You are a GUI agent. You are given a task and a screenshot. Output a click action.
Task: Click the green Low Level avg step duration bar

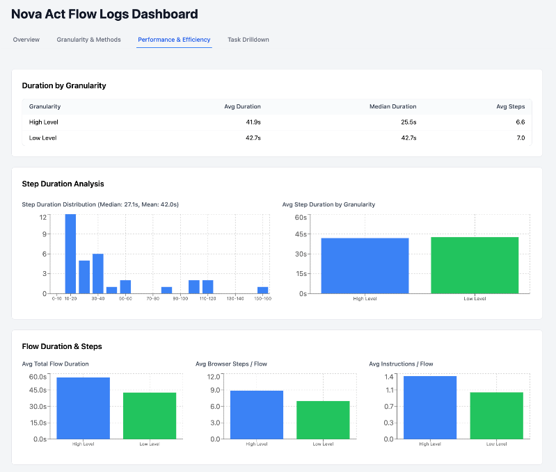click(475, 266)
